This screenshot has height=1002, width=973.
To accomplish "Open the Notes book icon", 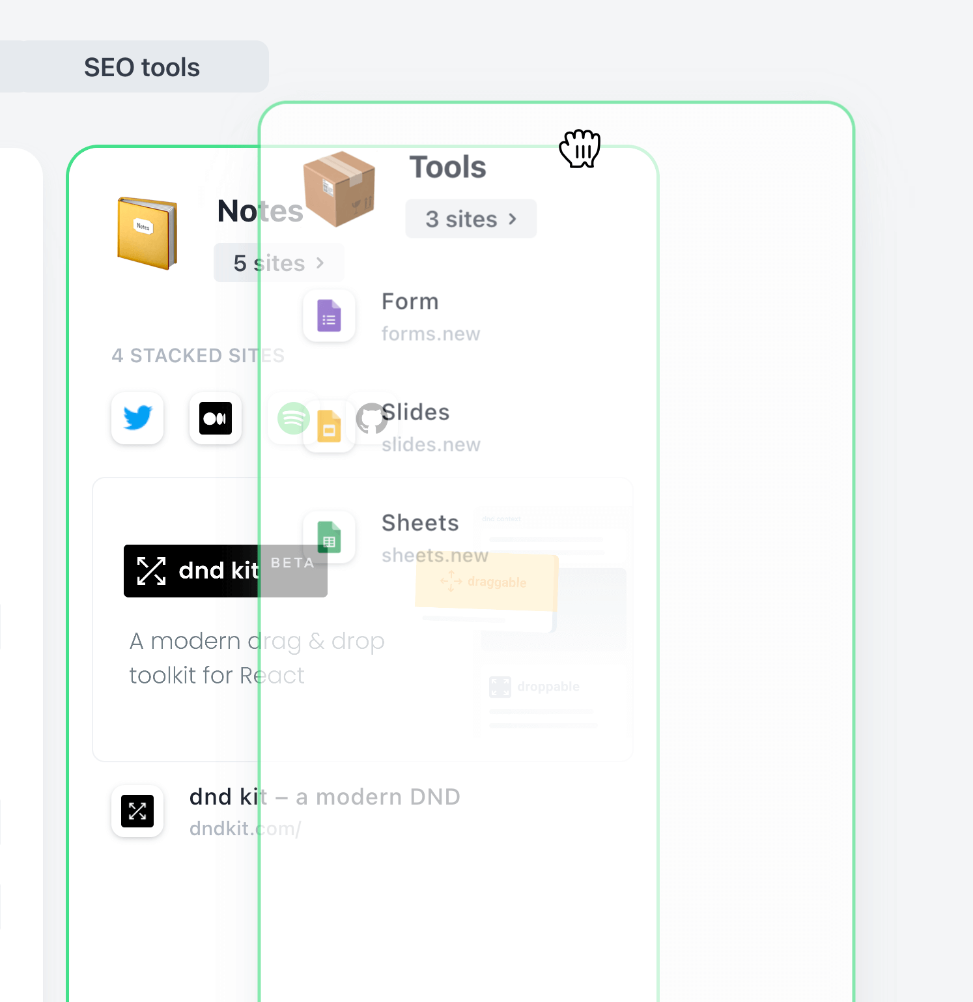I will pos(147,233).
